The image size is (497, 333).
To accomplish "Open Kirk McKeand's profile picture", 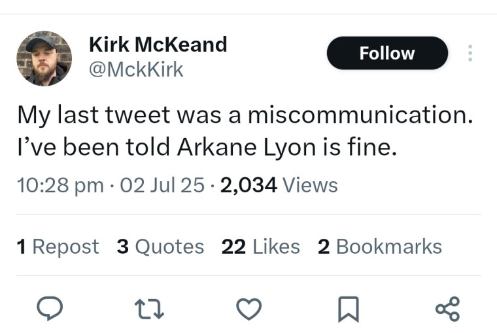I will point(44,58).
